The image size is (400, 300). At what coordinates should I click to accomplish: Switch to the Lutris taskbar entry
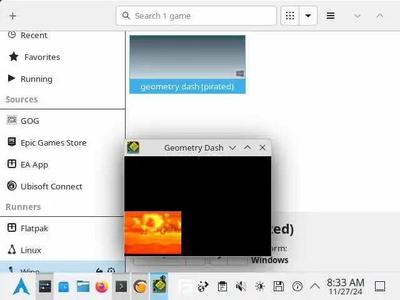[x=140, y=286]
